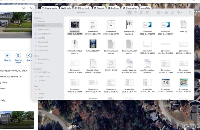
Task: Open Google Drive location
Action: click(43, 76)
